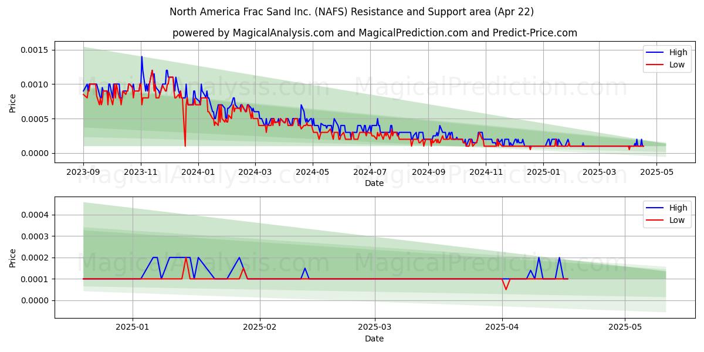The height and width of the screenshot is (352, 704).
Task: Click the 2024-09 x-axis tick label
Action: tap(428, 172)
